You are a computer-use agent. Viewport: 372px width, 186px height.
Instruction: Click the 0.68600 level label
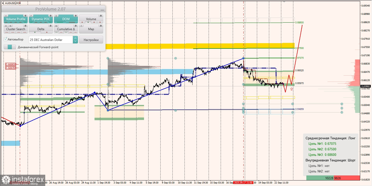299,23
